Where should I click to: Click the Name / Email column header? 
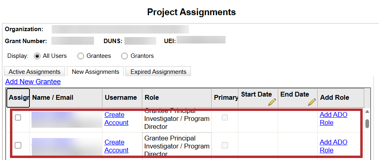coord(53,98)
